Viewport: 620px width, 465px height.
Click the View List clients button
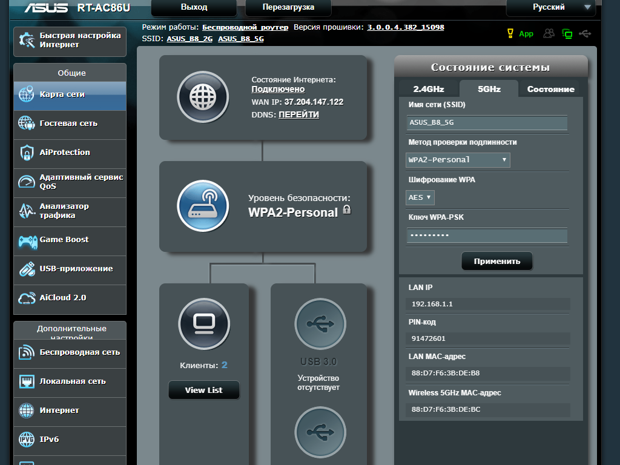(x=204, y=390)
